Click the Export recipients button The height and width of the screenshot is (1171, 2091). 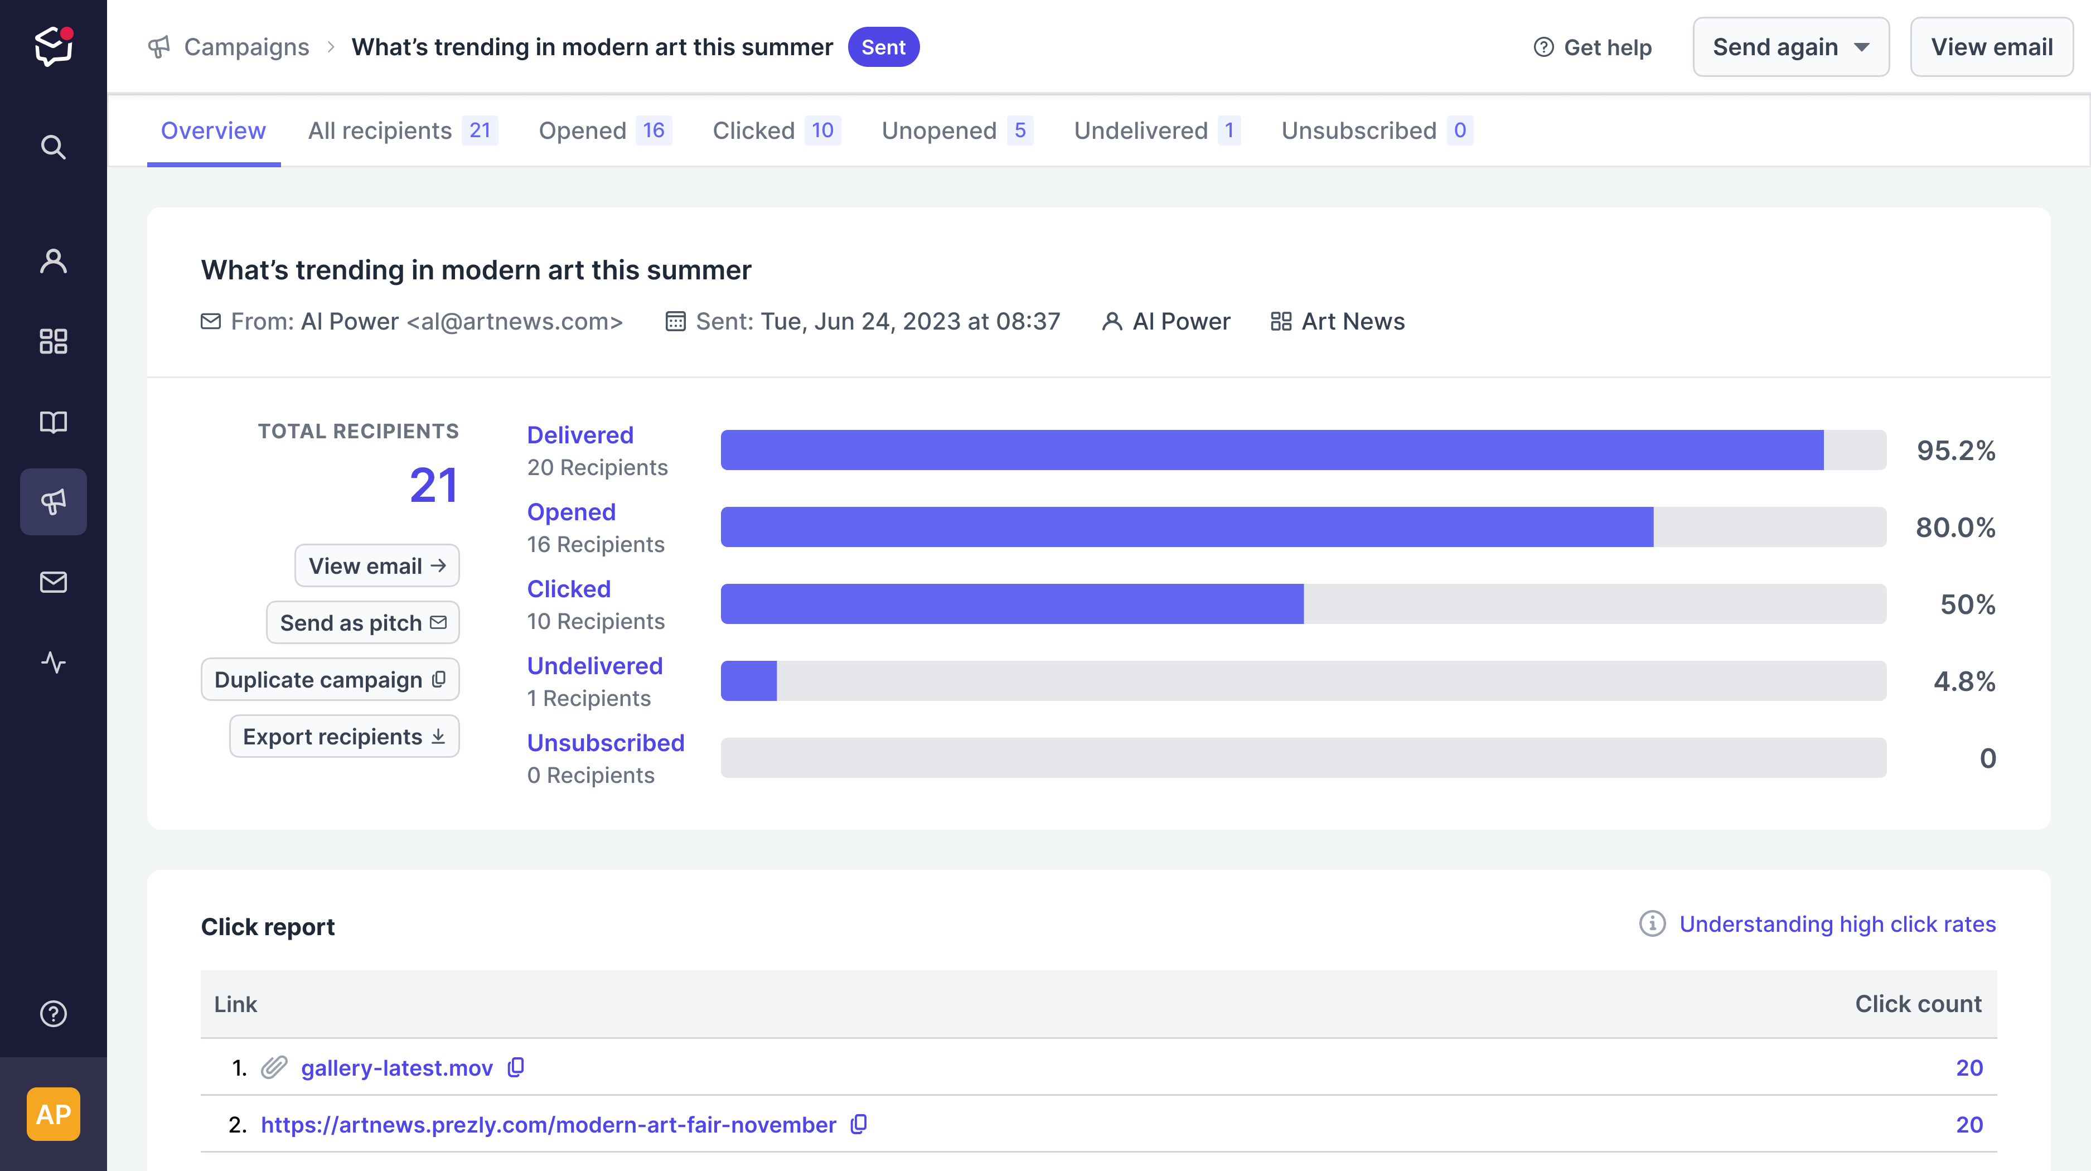344,736
